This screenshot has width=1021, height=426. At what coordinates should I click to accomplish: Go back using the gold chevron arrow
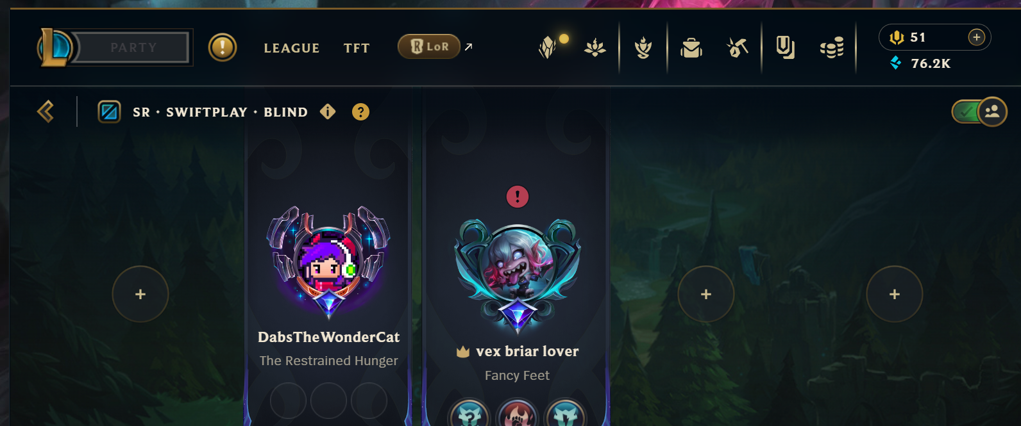click(x=46, y=111)
